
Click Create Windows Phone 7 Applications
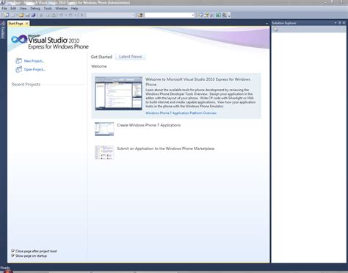click(x=149, y=125)
